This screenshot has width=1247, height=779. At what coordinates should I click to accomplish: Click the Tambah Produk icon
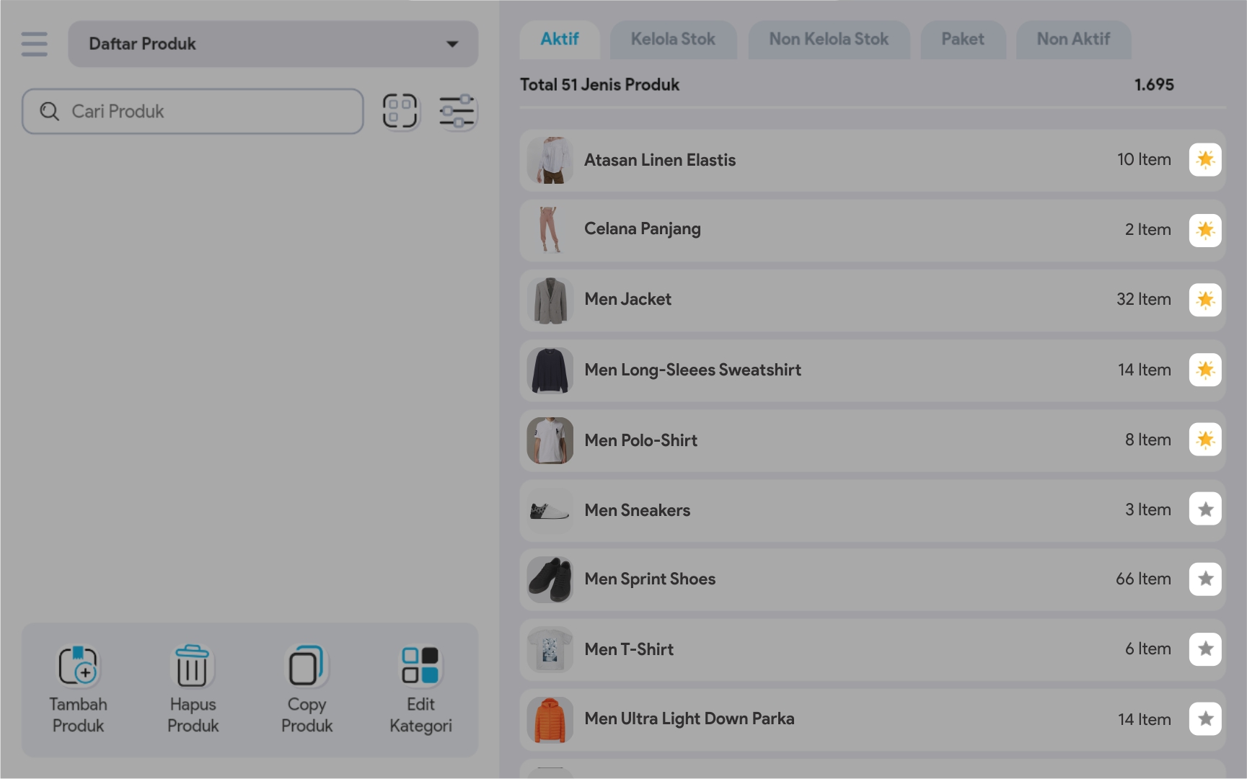(78, 665)
